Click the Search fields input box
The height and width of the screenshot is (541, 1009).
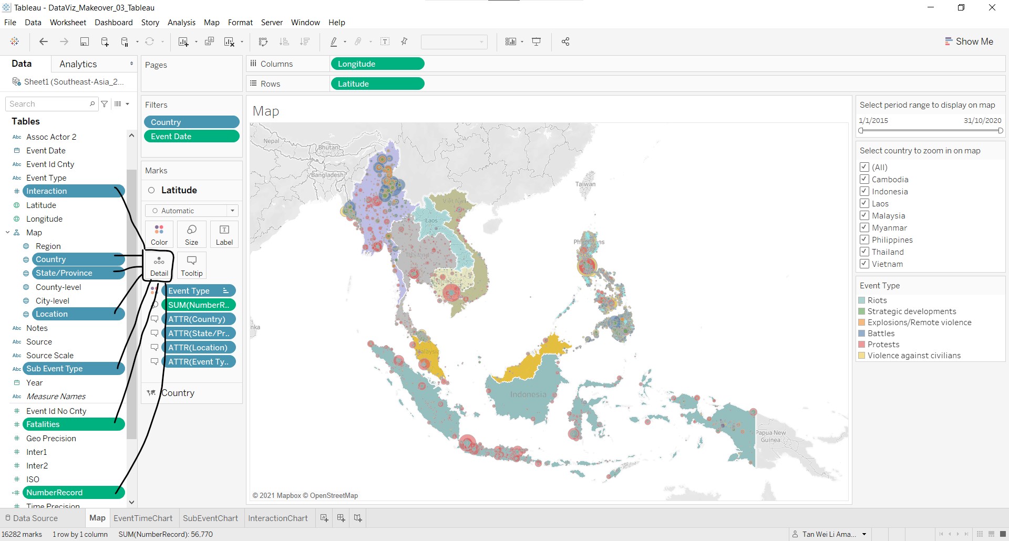click(48, 104)
